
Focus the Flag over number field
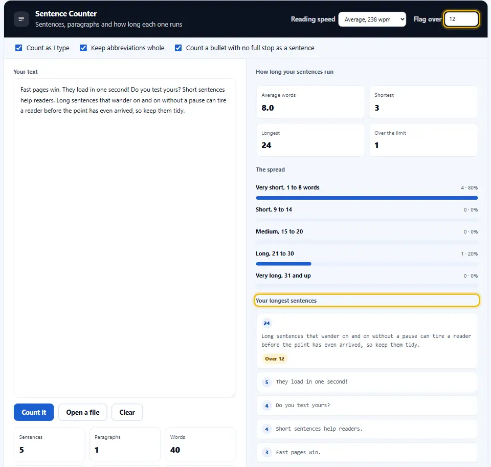461,19
